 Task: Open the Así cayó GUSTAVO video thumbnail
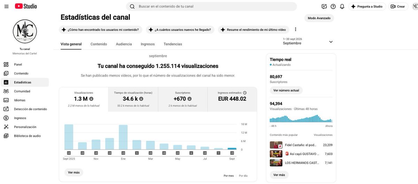pos(276,154)
